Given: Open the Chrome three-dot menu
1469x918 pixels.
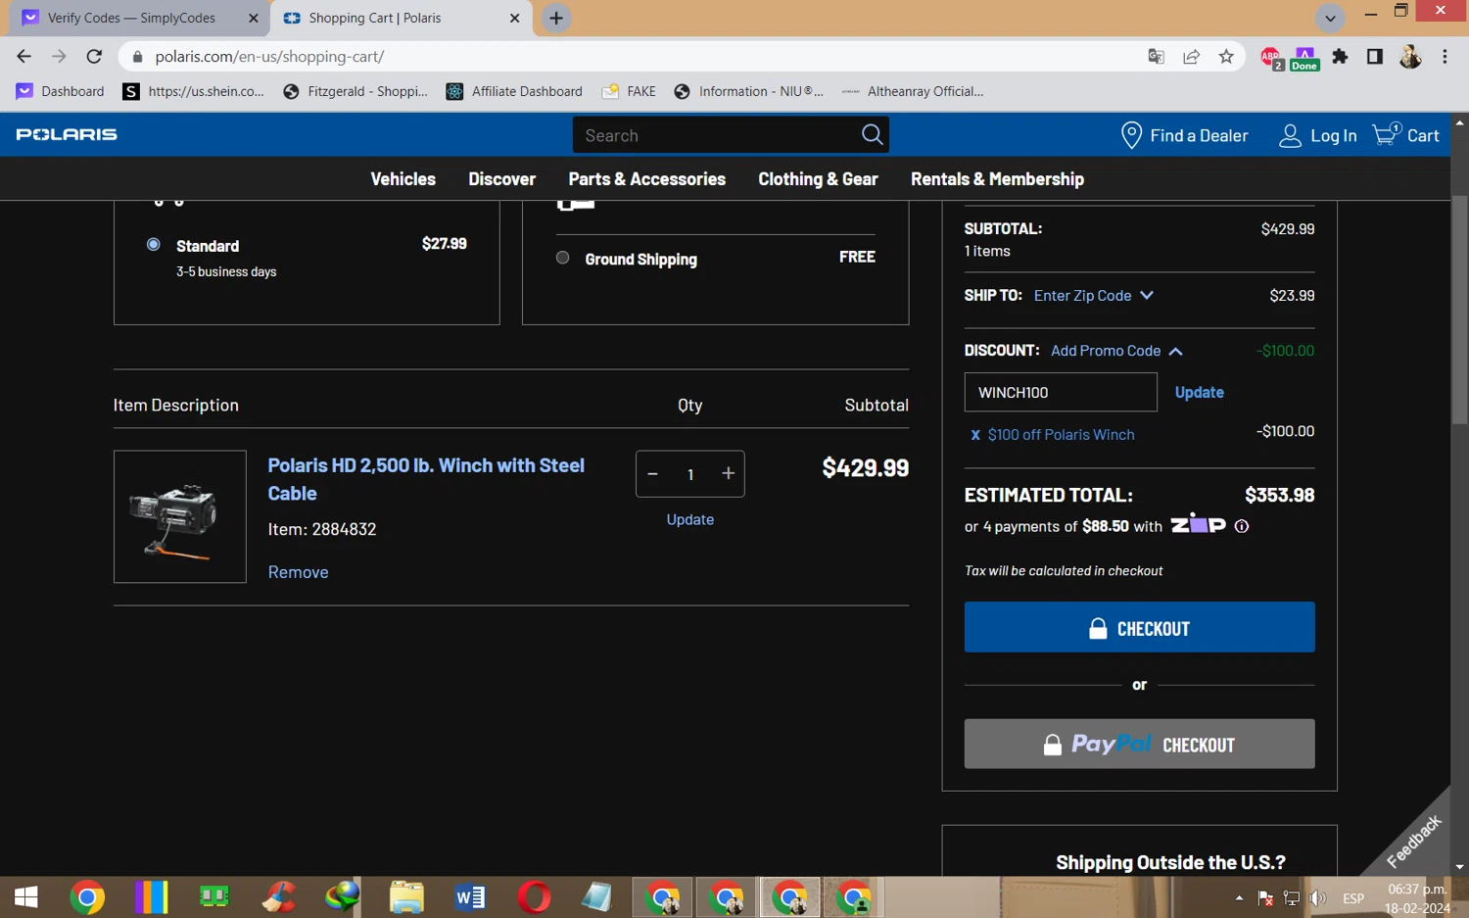Looking at the screenshot, I should (x=1445, y=56).
